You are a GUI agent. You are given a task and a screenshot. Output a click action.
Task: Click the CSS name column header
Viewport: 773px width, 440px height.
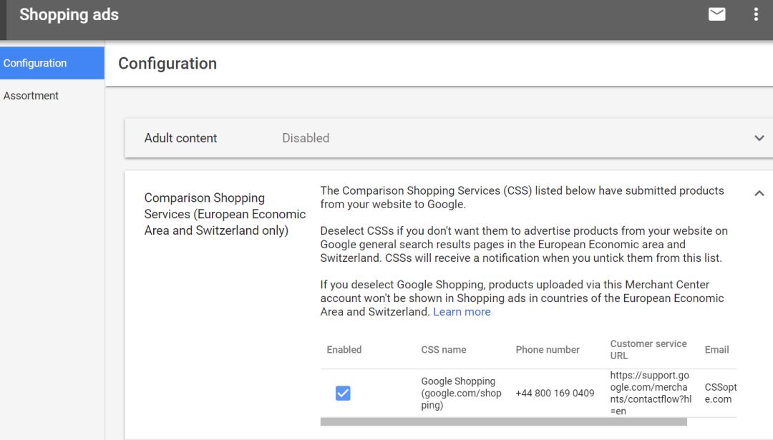pyautogui.click(x=444, y=350)
